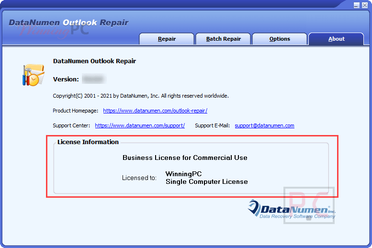The width and height of the screenshot is (372, 248).
Task: Click the Licensed to: label
Action: coord(139,178)
